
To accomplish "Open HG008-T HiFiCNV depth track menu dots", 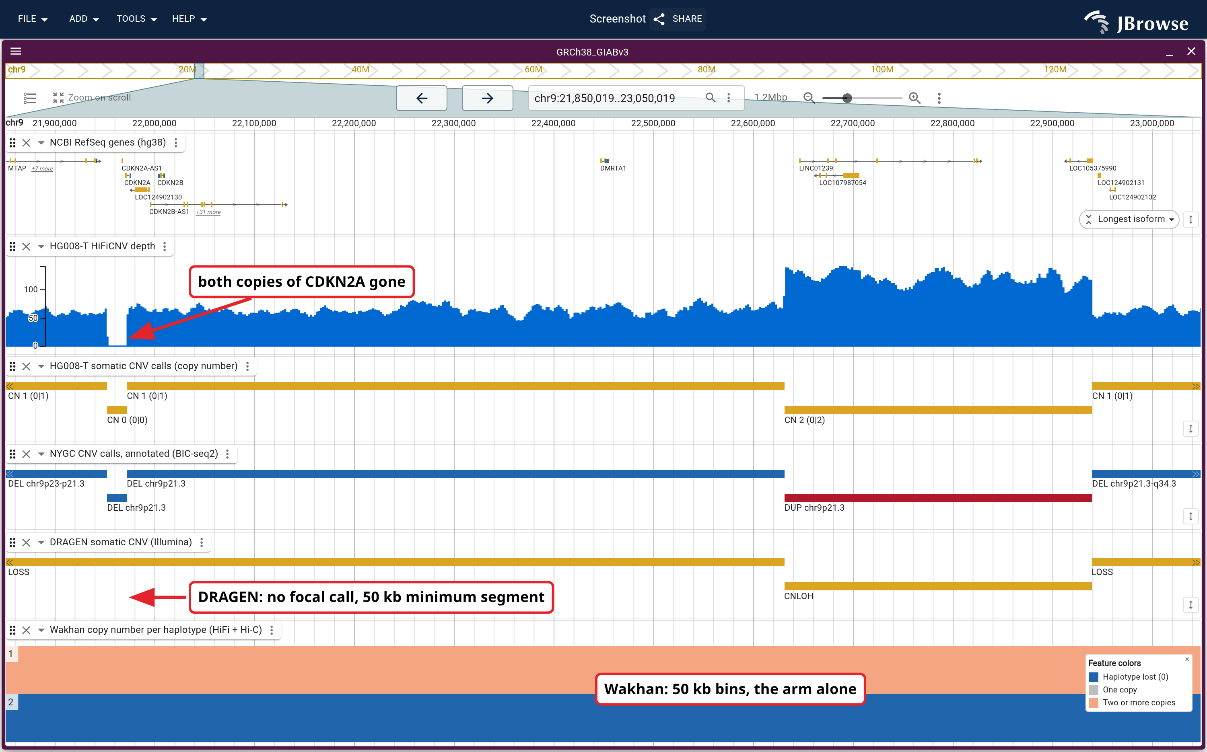I will coord(165,247).
